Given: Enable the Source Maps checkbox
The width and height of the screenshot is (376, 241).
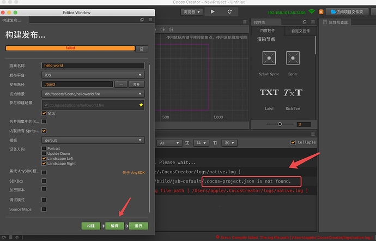Looking at the screenshot, I should pyautogui.click(x=44, y=209).
